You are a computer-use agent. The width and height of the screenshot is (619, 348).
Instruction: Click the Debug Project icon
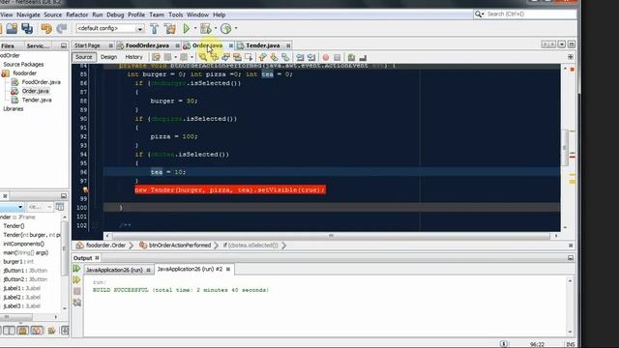coord(205,28)
